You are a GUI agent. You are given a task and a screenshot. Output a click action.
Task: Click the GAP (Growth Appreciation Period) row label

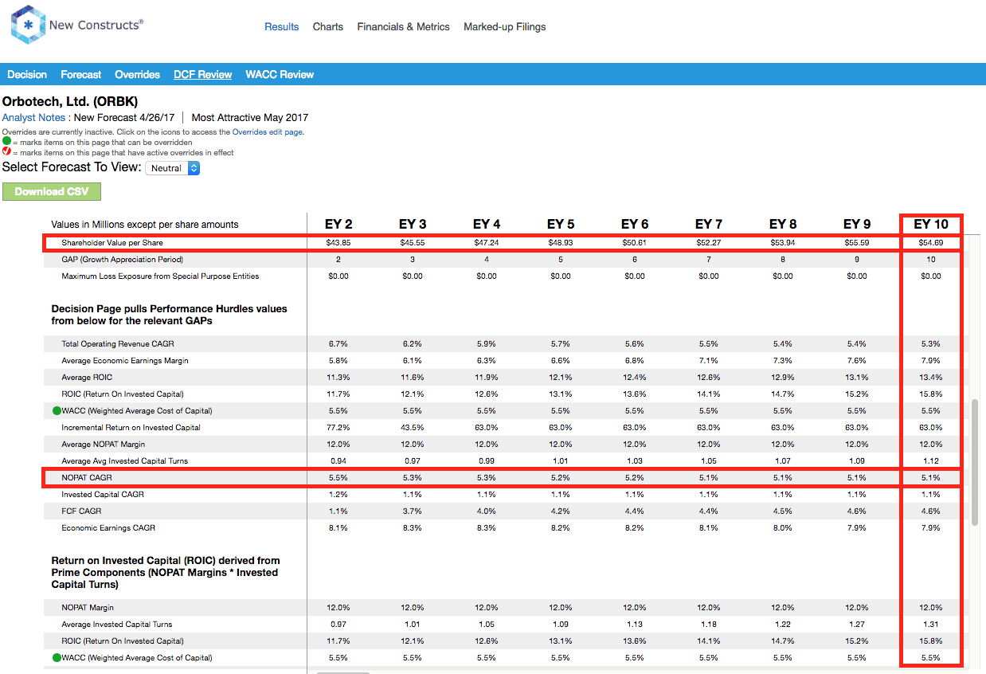click(x=122, y=259)
